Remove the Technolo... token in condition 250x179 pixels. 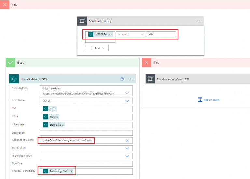110,34
